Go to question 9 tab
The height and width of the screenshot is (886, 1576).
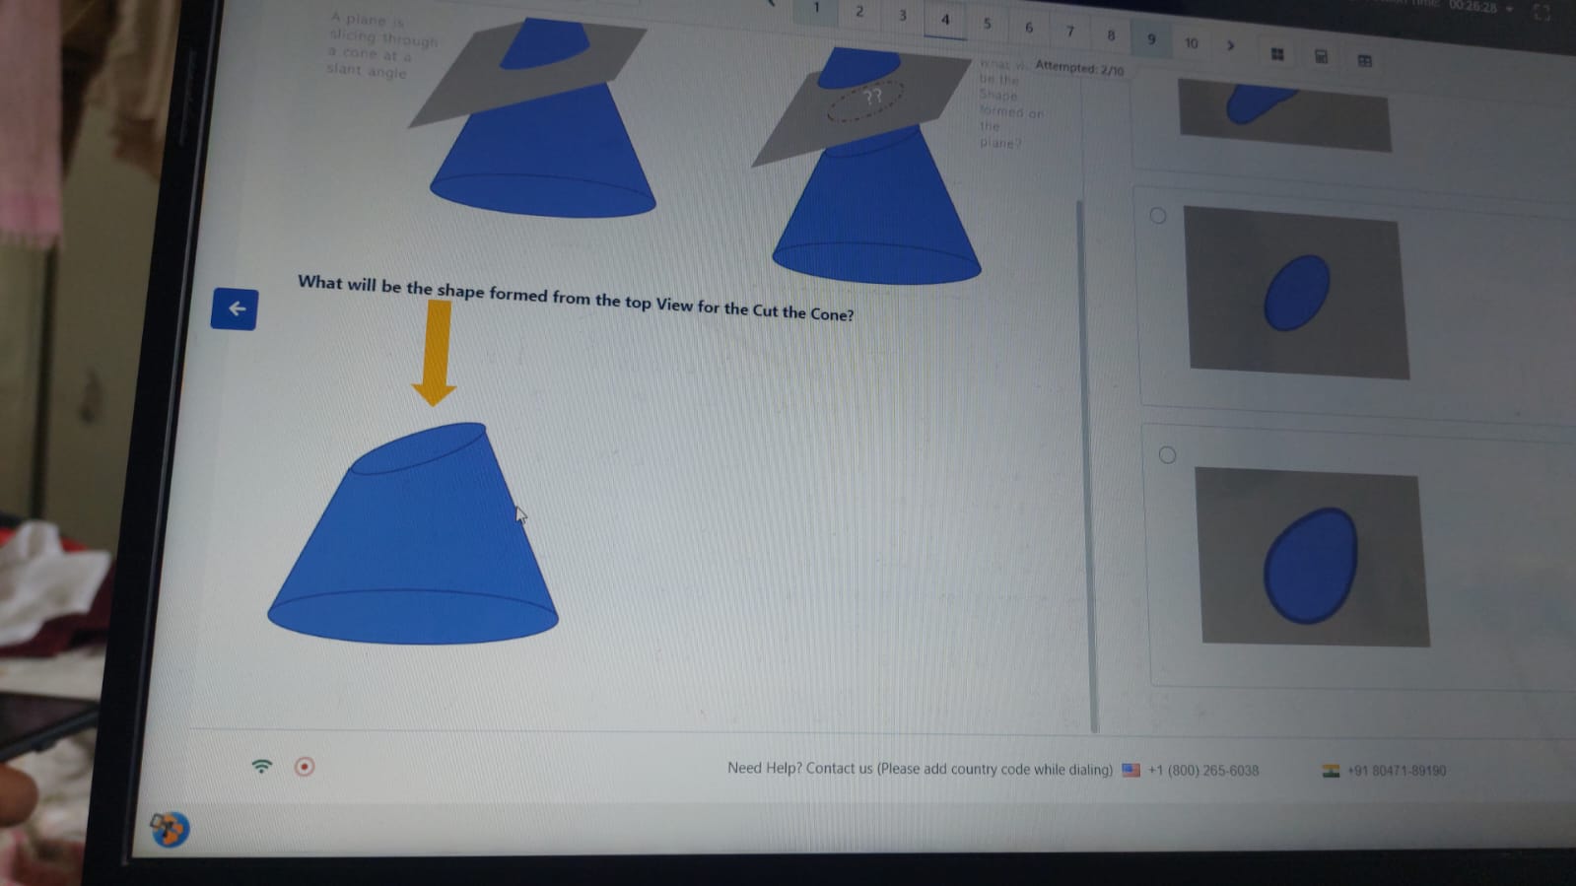coord(1151,39)
